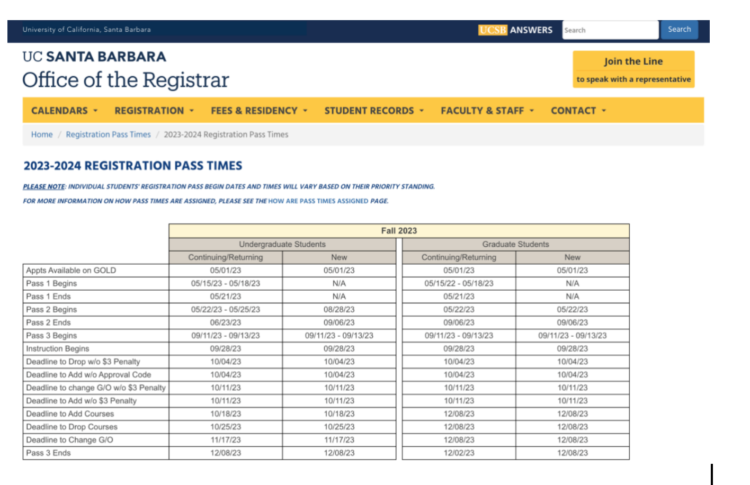
Task: Open the FACULTY & STAFF menu
Action: pyautogui.click(x=487, y=111)
